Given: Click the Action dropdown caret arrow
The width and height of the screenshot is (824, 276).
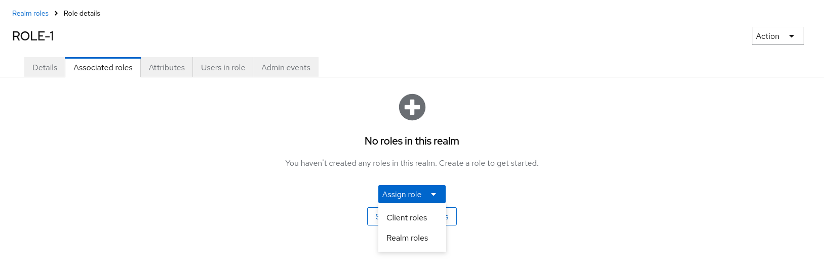Looking at the screenshot, I should 792,36.
